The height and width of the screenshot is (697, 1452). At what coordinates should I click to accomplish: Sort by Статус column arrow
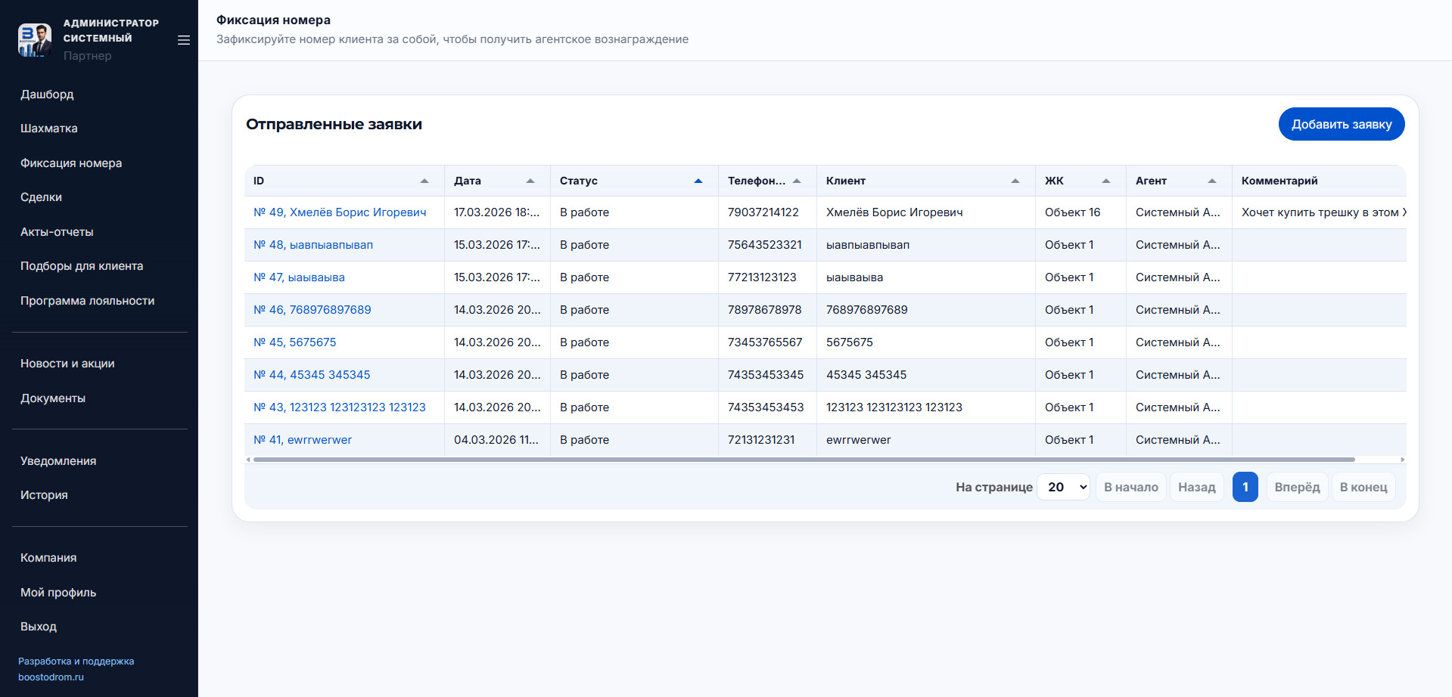click(698, 181)
